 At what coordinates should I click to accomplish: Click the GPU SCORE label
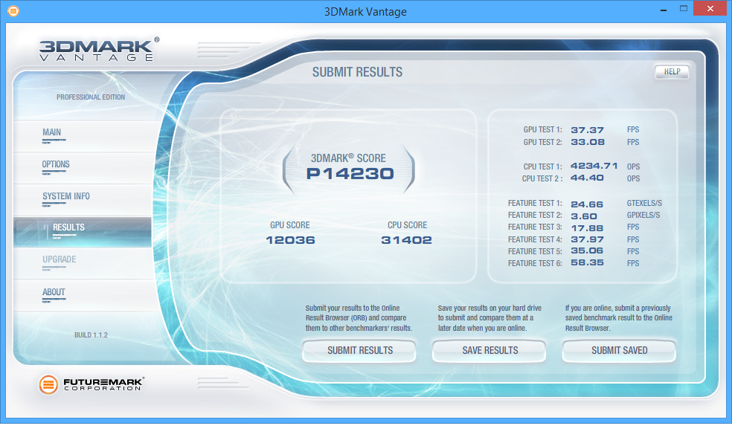pos(290,225)
